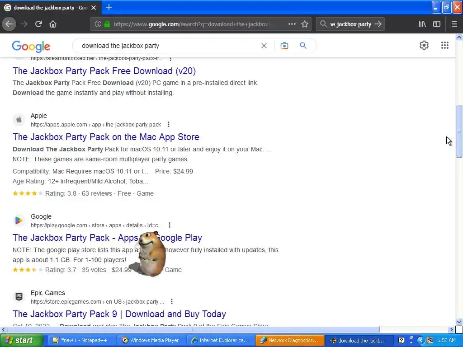Open more options for store.epicgames.com result
Screen dimensions: 463x347
[x=172, y=301]
